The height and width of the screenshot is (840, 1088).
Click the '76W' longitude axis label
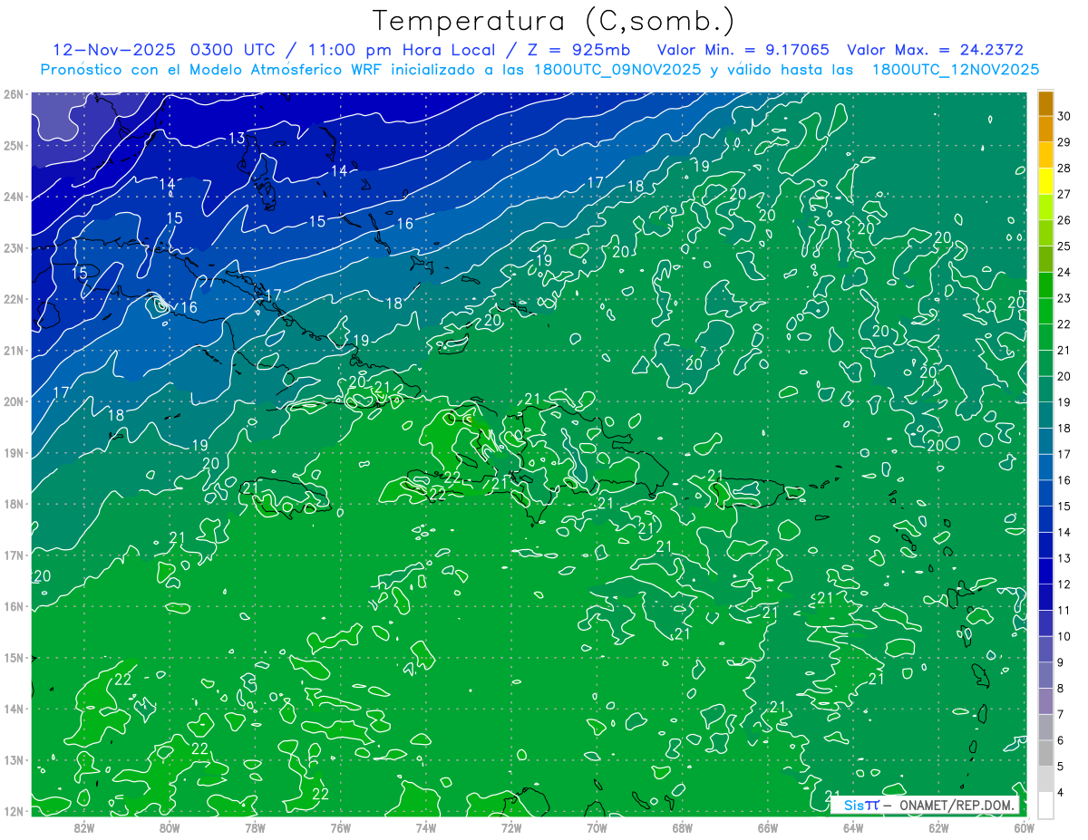341,827
